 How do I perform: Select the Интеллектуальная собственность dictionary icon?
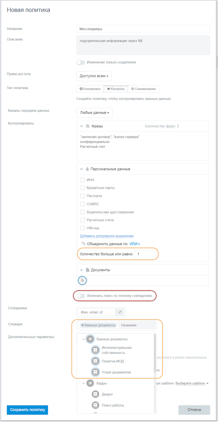(x=95, y=350)
